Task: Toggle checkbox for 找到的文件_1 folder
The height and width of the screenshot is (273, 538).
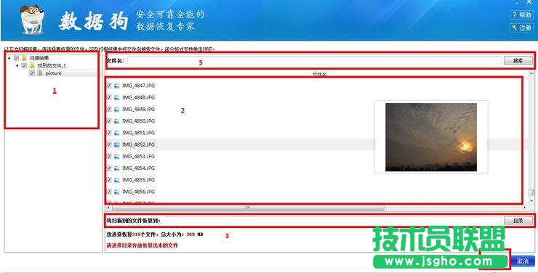Action: coord(24,65)
